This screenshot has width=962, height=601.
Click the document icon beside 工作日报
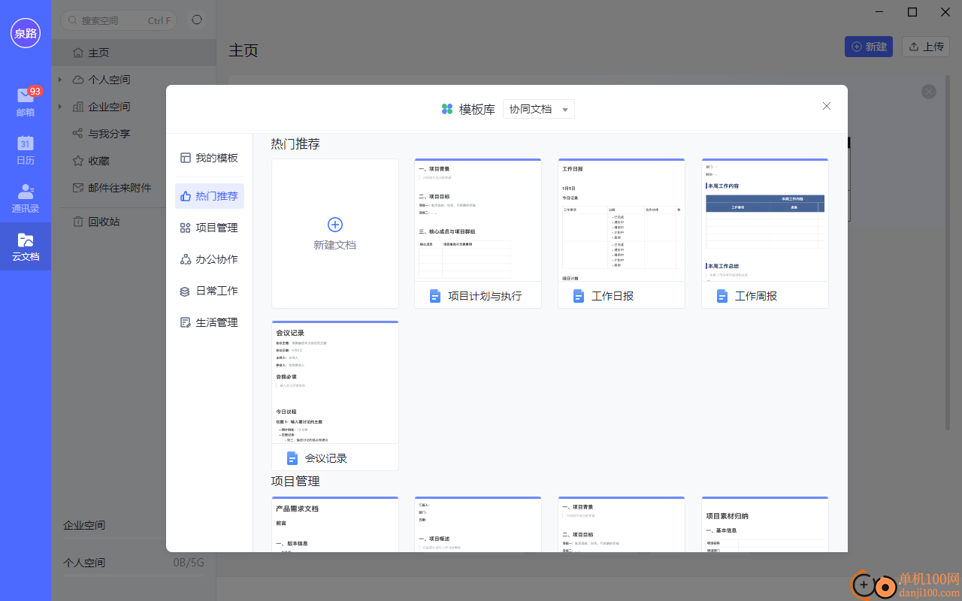coord(579,296)
